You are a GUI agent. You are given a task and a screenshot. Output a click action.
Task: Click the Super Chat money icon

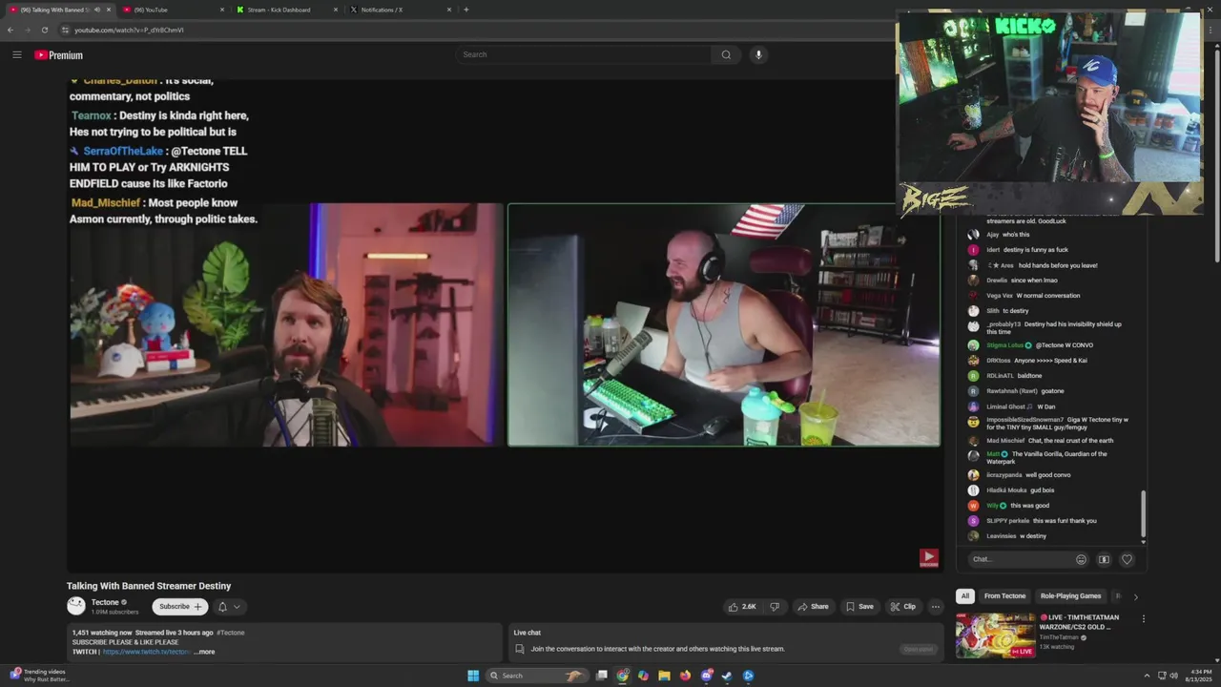(x=1104, y=560)
